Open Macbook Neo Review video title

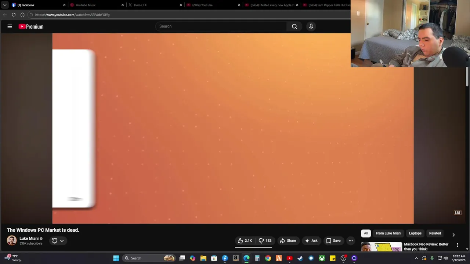426,246
